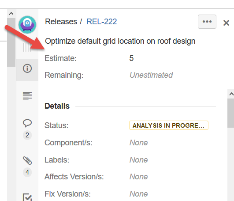
Task: Select the info details tab icon
Action: coord(27,68)
